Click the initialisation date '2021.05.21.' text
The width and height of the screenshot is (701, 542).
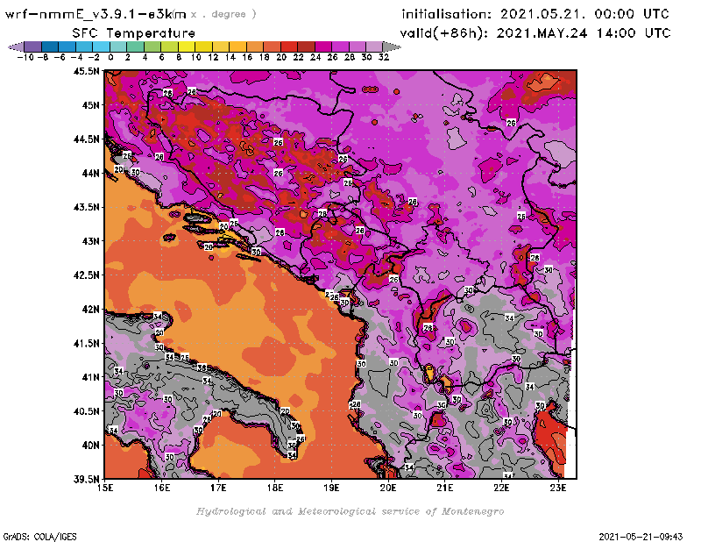coord(542,14)
